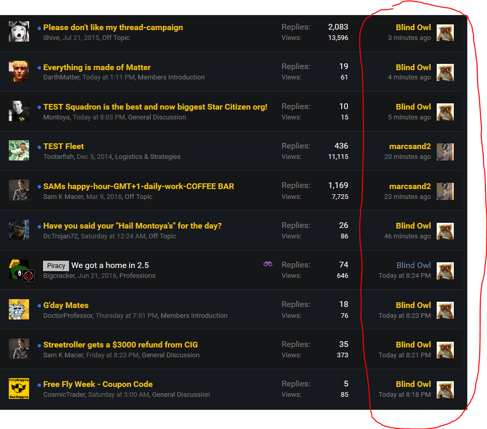Screen dimensions: 487x429
Task: Go to Logistics & Strategies forum link
Action: [x=148, y=157]
